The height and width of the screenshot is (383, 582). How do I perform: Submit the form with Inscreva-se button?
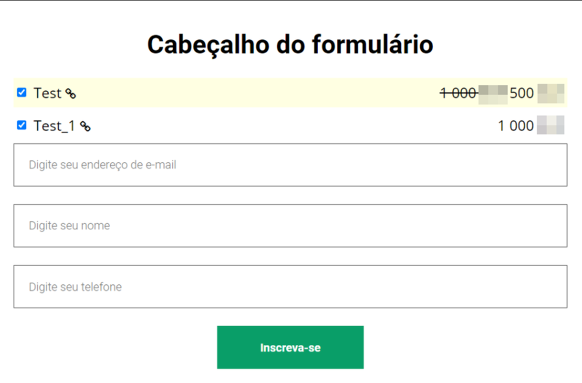[290, 347]
